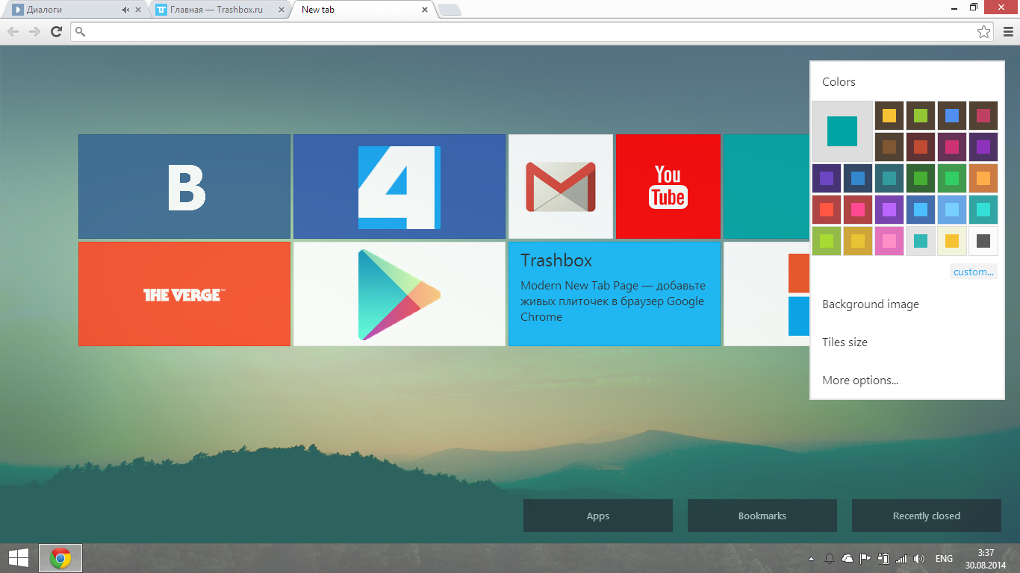Choose the orange-on-copper color swatch

[983, 178]
